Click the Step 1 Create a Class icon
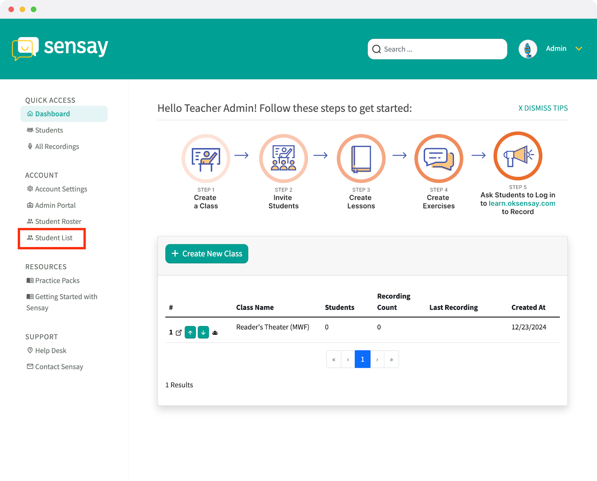Screen dimensions: 597x481 [x=206, y=158]
